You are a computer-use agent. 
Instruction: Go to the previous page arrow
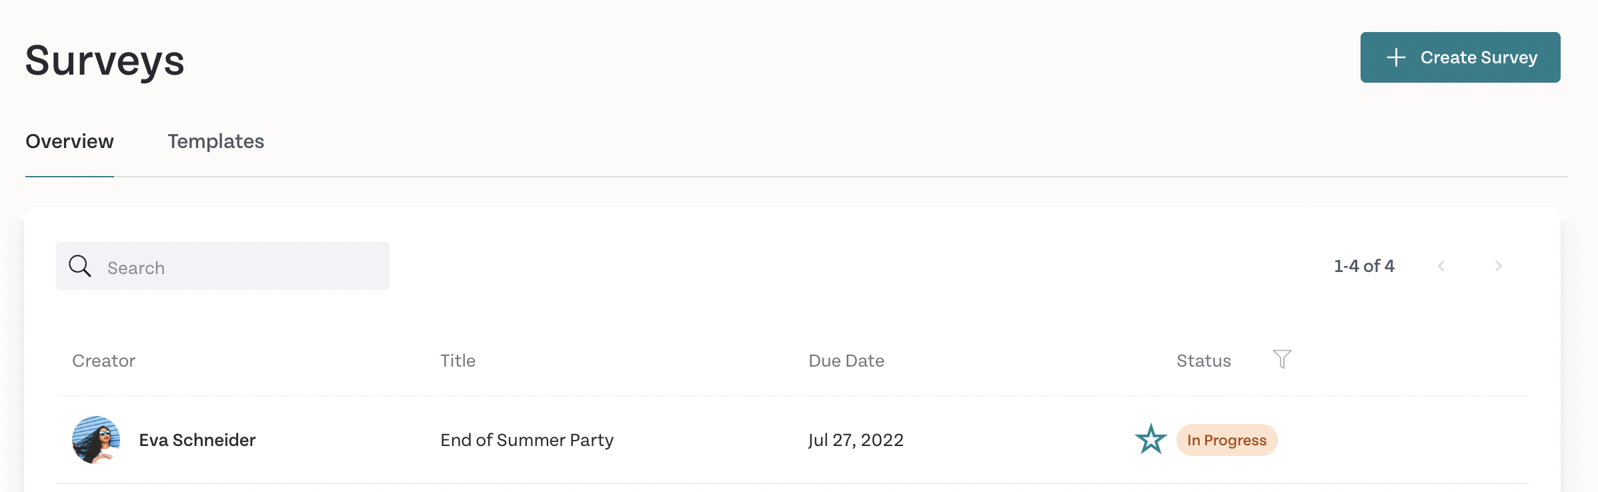pos(1441,266)
